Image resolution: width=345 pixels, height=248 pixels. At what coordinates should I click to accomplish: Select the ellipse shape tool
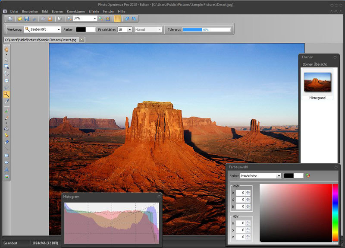click(6, 163)
